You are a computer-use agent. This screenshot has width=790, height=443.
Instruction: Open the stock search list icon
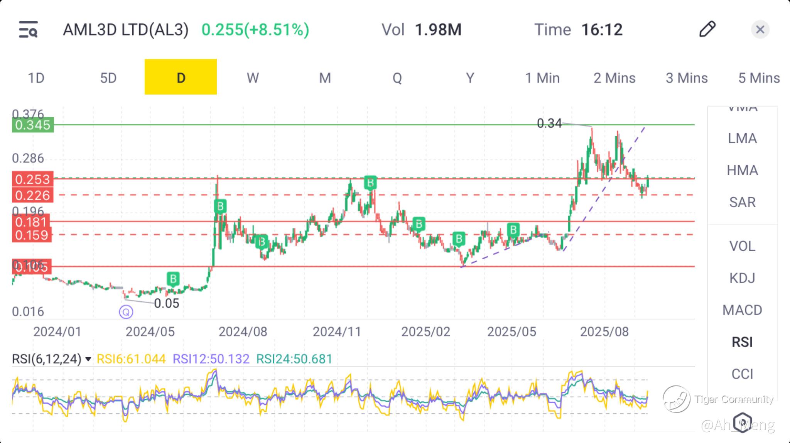28,30
